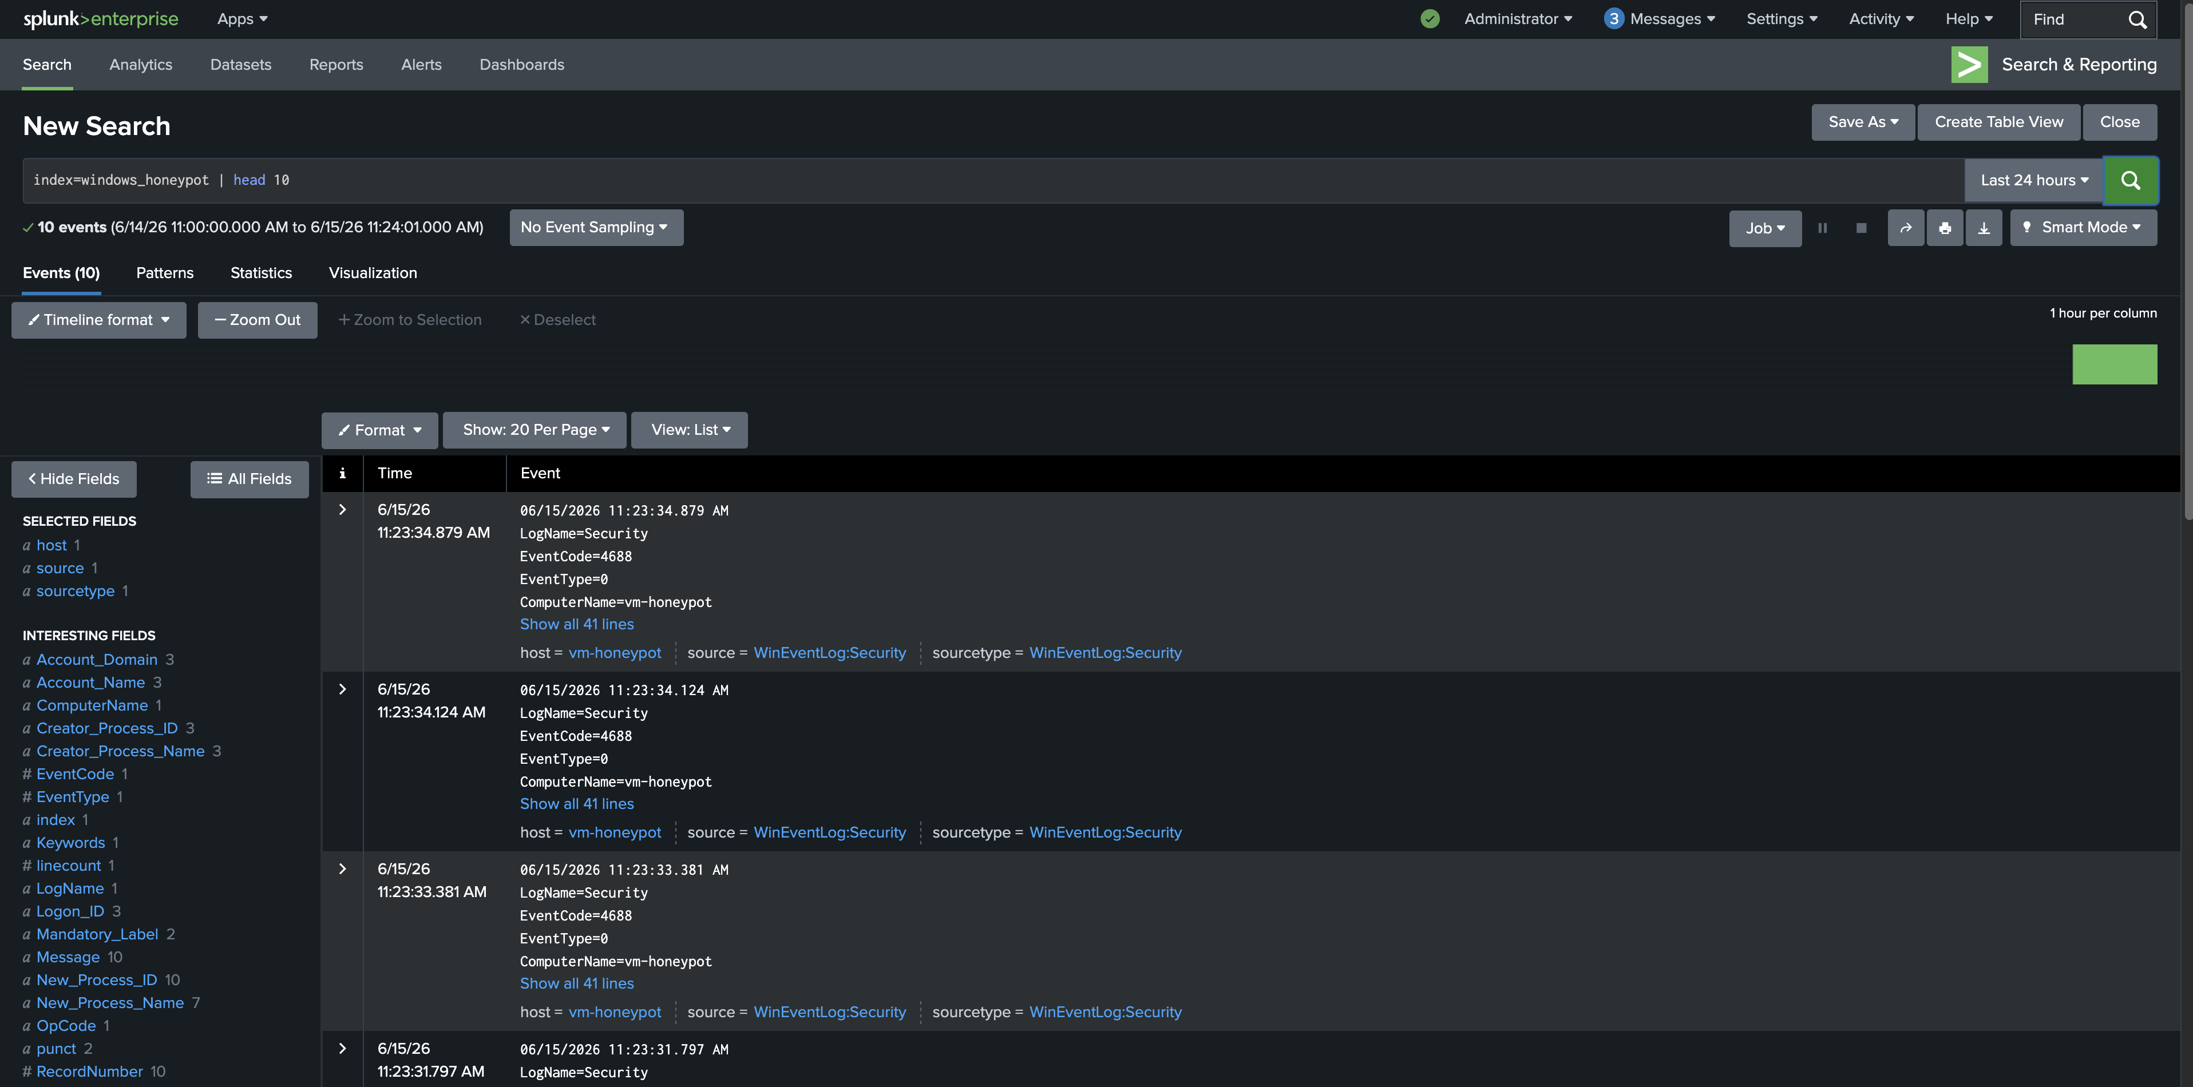Switch to the Analytics tab
Image resolution: width=2193 pixels, height=1087 pixels.
pos(140,65)
